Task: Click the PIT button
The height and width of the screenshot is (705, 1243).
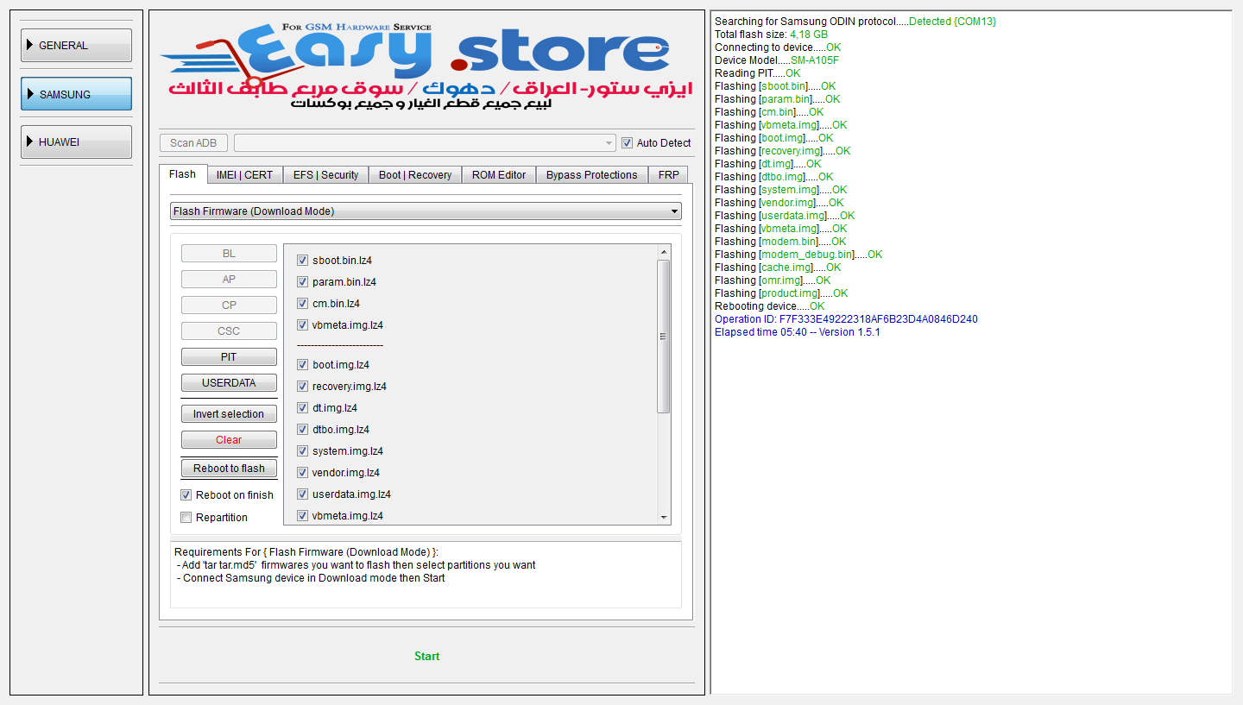Action: (x=229, y=357)
